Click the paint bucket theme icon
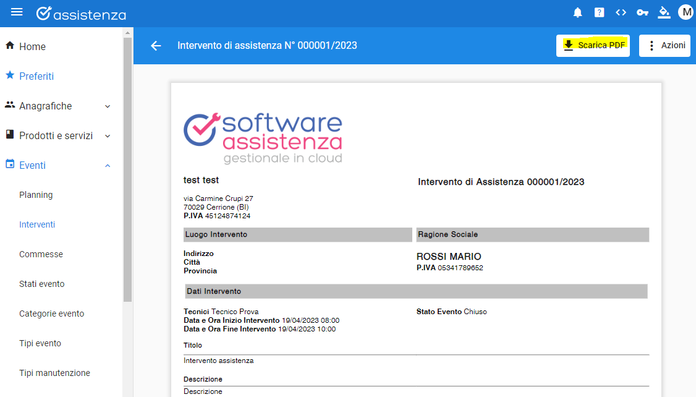The height and width of the screenshot is (397, 696). point(664,12)
